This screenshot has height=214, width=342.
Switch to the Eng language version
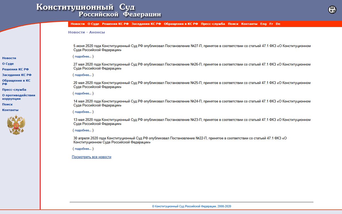click(x=263, y=24)
